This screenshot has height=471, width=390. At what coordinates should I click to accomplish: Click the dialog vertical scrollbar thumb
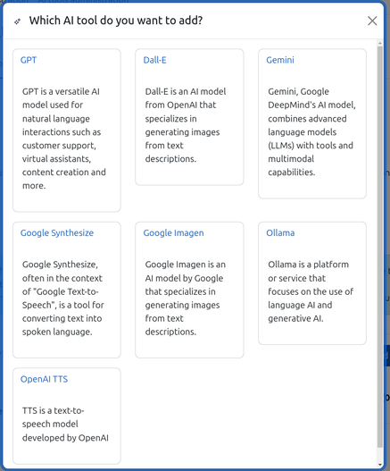pos(380,247)
